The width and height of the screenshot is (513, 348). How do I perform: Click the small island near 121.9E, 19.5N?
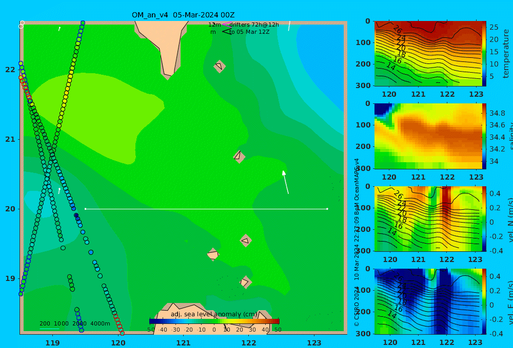[246, 241]
